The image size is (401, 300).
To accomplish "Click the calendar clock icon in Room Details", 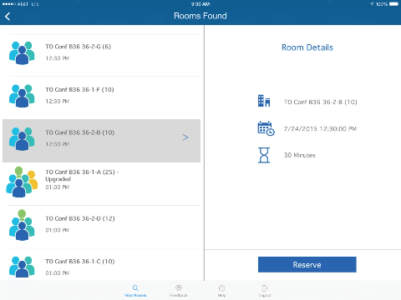I will [x=266, y=128].
